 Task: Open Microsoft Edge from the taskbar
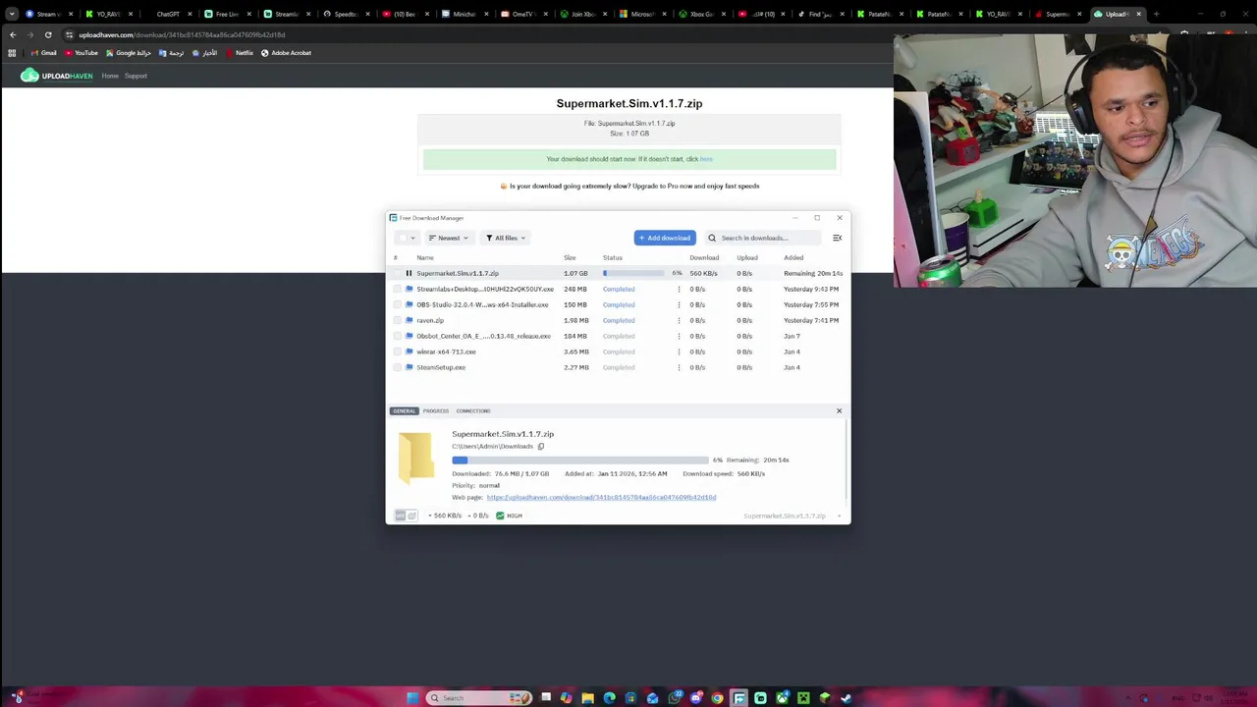click(x=609, y=698)
